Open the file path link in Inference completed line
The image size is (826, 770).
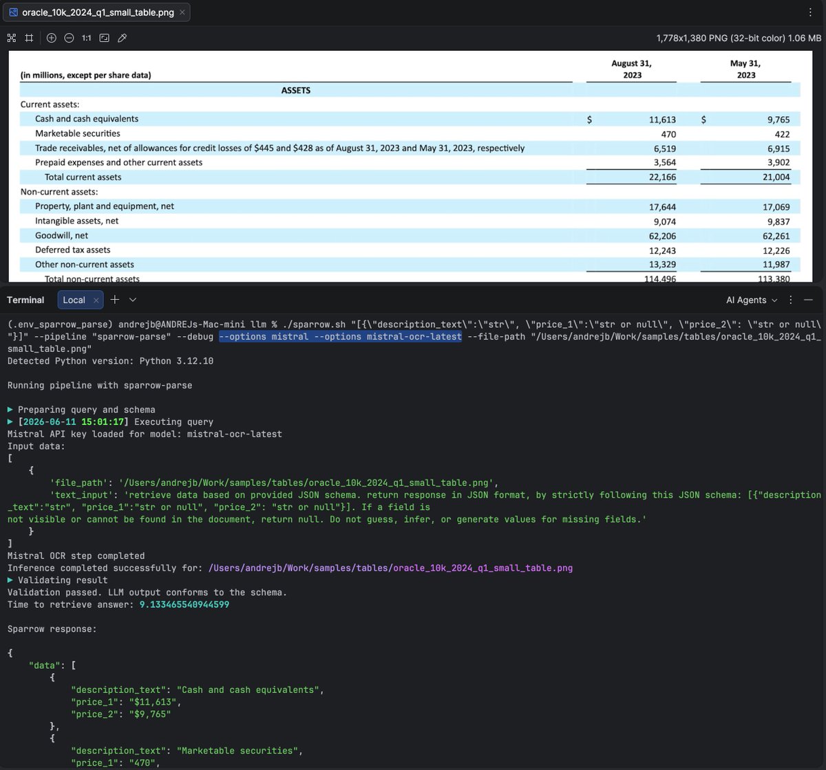(390, 568)
